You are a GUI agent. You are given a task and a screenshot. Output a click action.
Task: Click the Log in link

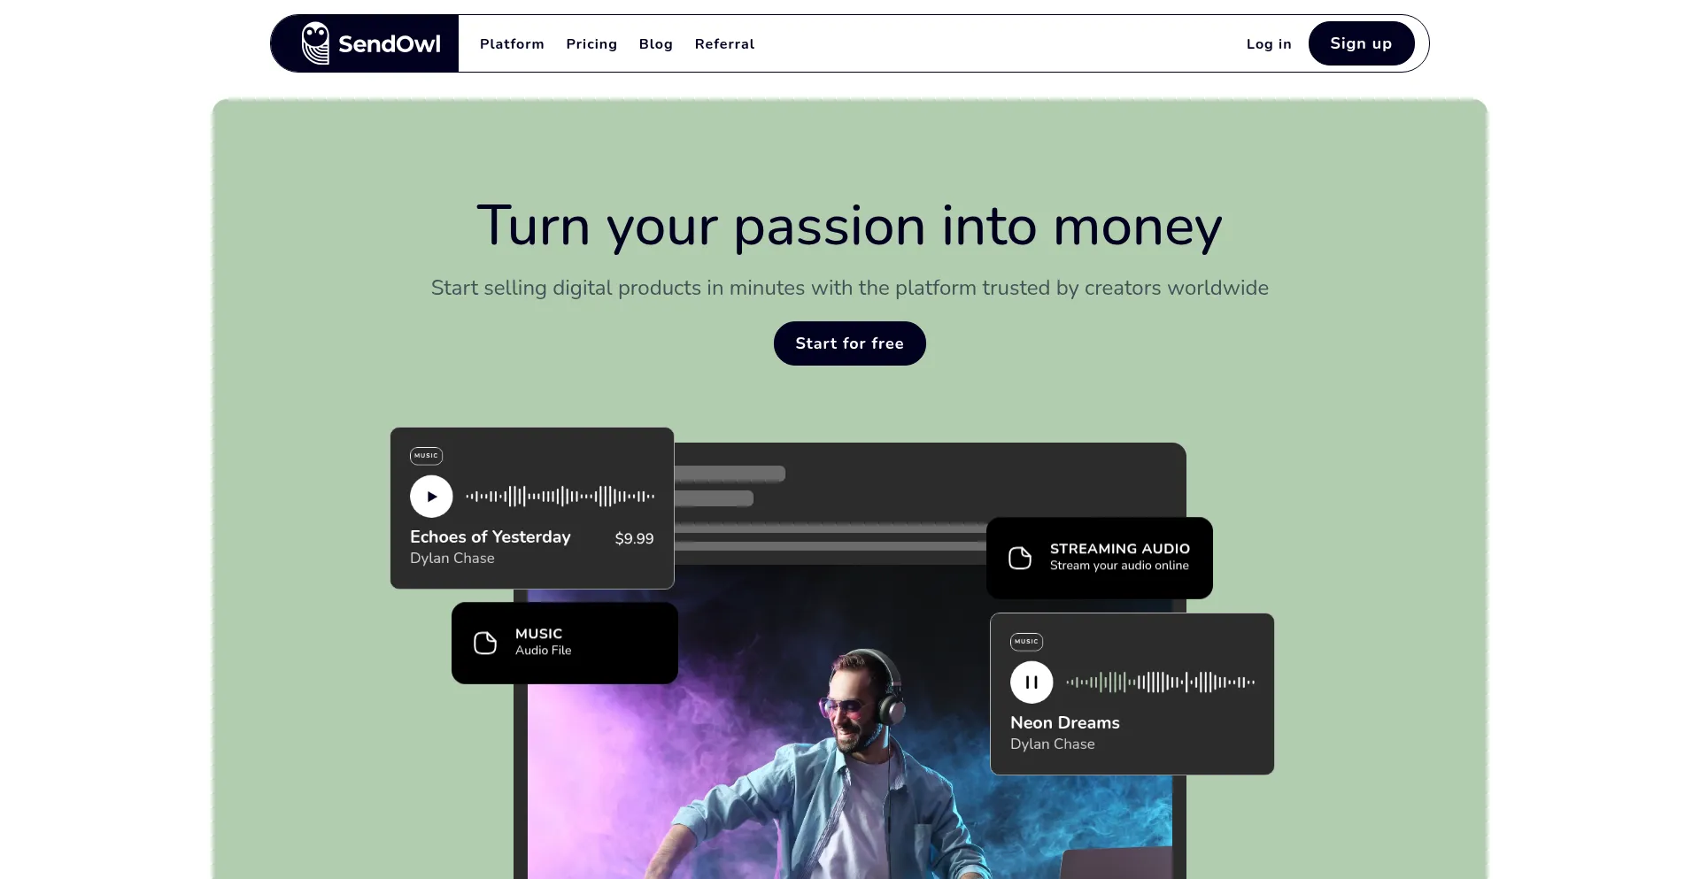1269,44
